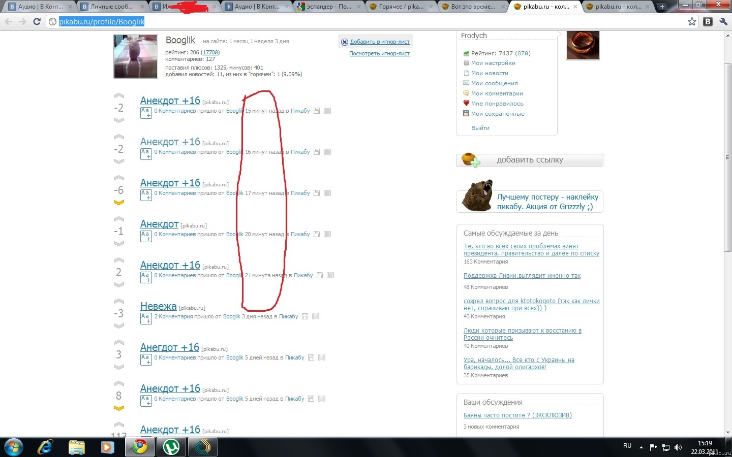Click the yellow downvote arrow under -6
This screenshot has width=732, height=457.
pos(119,203)
